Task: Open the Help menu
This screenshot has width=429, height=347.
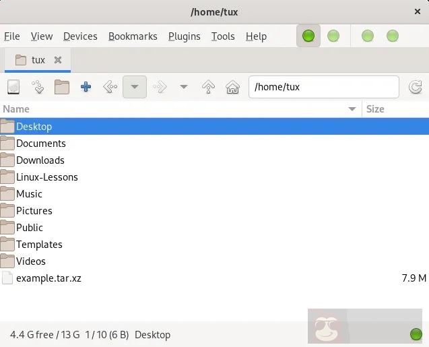Action: pyautogui.click(x=256, y=36)
